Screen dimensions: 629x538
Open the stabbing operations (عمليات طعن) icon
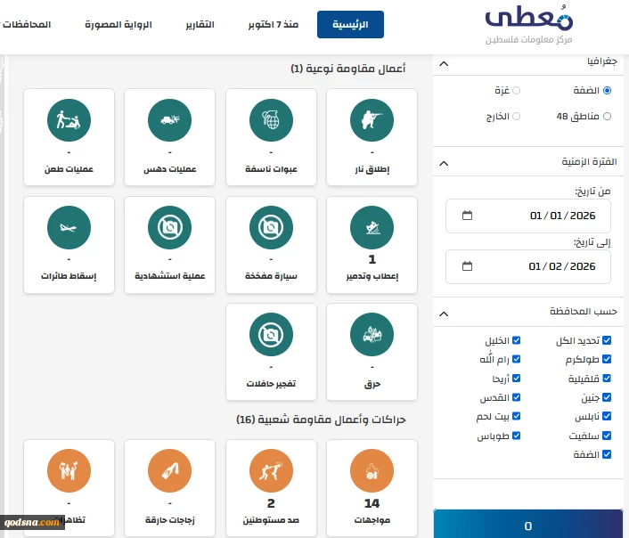coord(69,119)
